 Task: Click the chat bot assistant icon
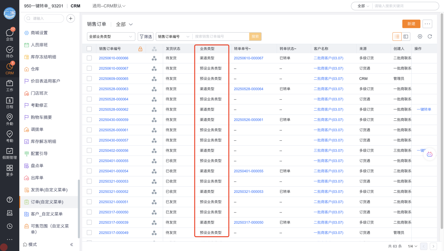(x=430, y=154)
